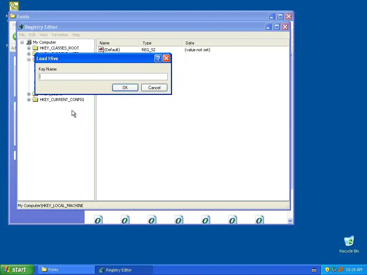
Task: Click the on-screen keyboard taskbar icon
Action: (x=314, y=270)
